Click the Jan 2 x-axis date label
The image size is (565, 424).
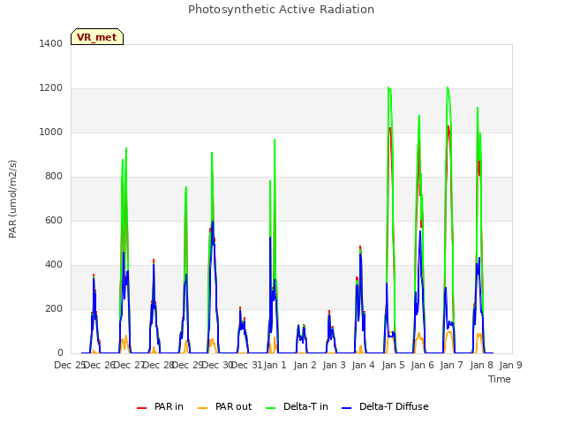tap(305, 365)
